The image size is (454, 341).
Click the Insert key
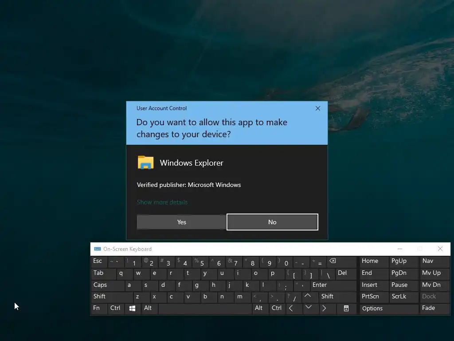click(374, 285)
